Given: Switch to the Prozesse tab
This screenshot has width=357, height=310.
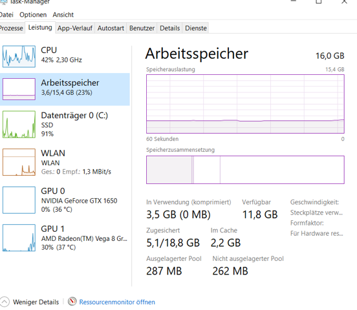Looking at the screenshot, I should click(x=12, y=28).
